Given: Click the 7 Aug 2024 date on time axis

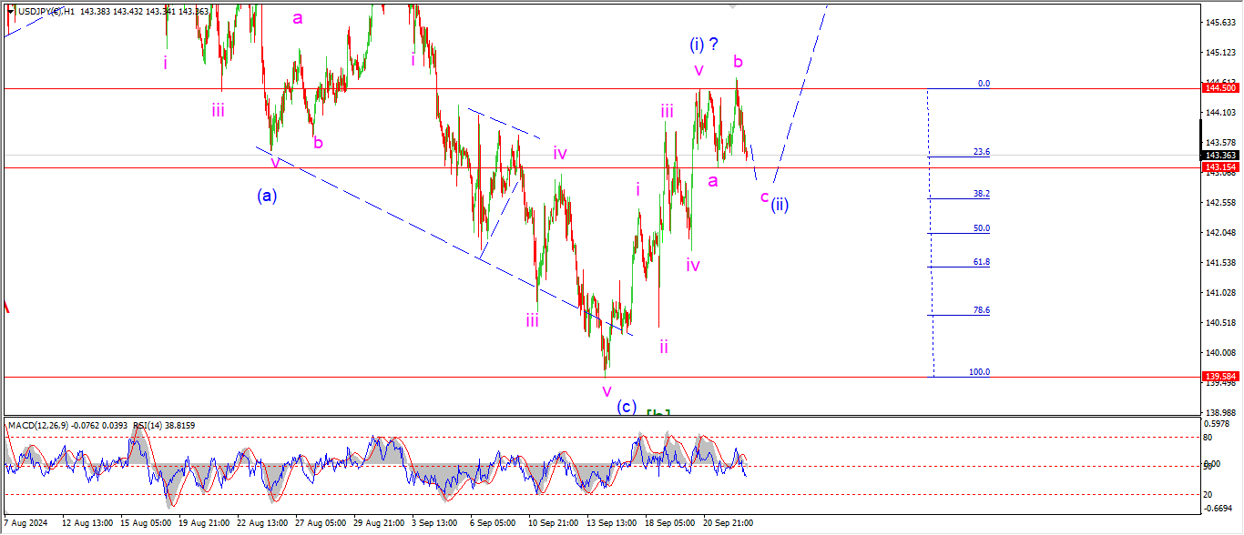Looking at the screenshot, I should pos(25,524).
